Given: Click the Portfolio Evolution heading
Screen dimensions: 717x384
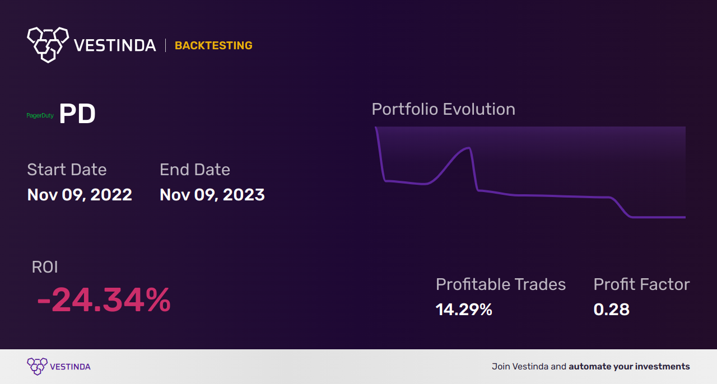Looking at the screenshot, I should click(444, 109).
